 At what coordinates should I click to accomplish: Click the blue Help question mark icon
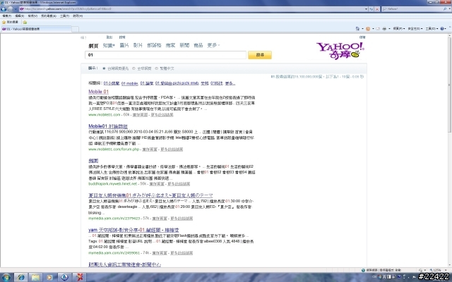(x=442, y=29)
